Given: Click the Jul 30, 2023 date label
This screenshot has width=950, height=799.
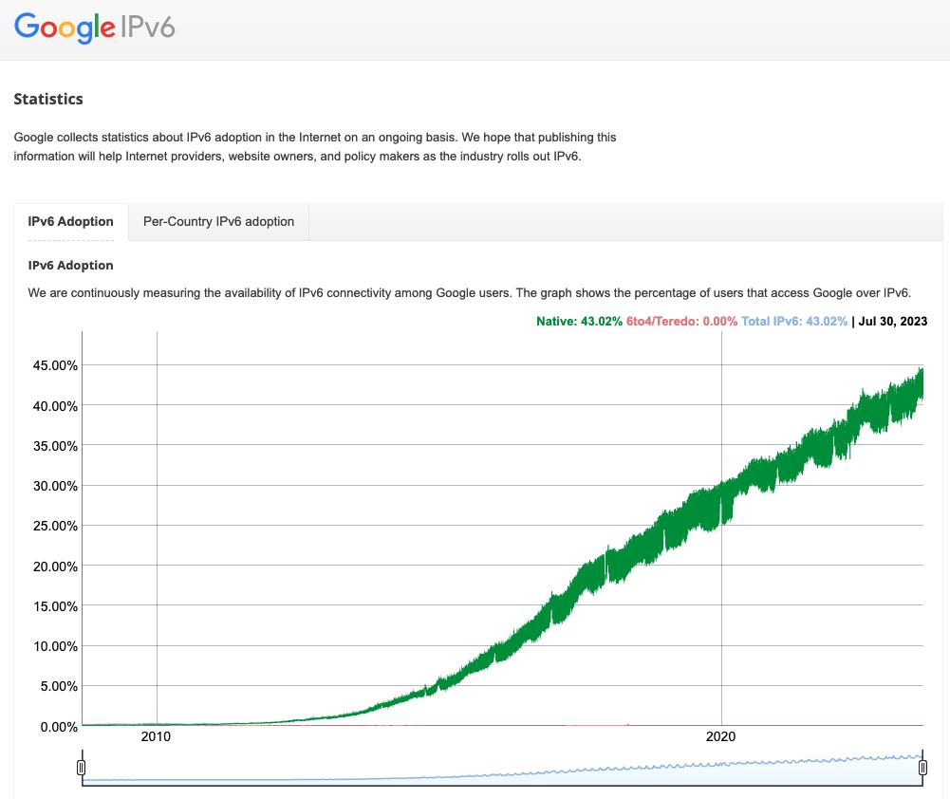Looking at the screenshot, I should (x=893, y=321).
